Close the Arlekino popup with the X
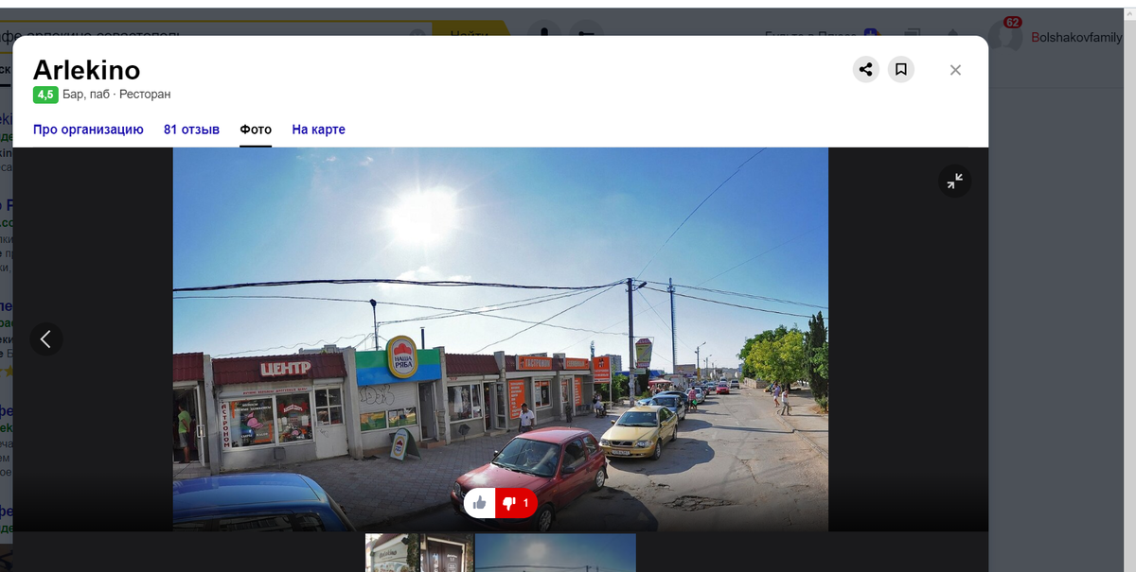1136x572 pixels. [x=955, y=70]
